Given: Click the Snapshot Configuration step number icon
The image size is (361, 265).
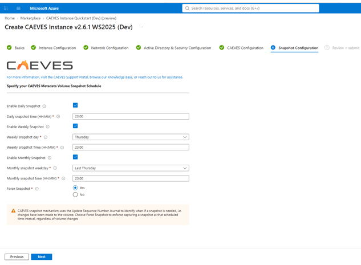Looking at the screenshot, I should (273, 48).
